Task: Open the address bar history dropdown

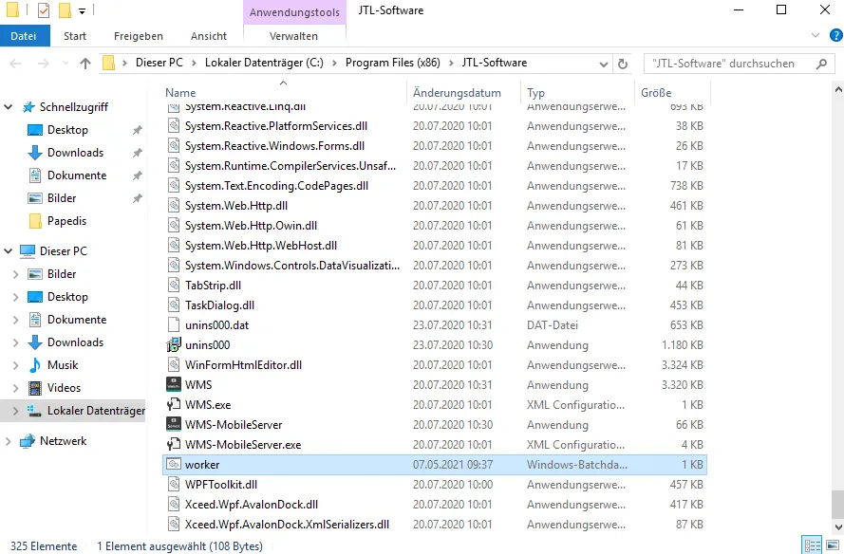Action: tap(604, 64)
